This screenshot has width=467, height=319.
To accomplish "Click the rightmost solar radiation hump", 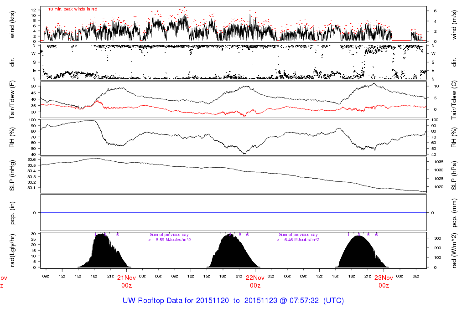I will pos(361,254).
